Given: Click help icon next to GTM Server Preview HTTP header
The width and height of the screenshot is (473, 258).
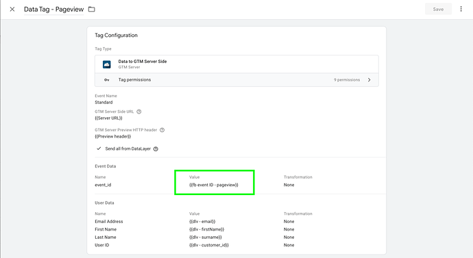Looking at the screenshot, I should [162, 130].
